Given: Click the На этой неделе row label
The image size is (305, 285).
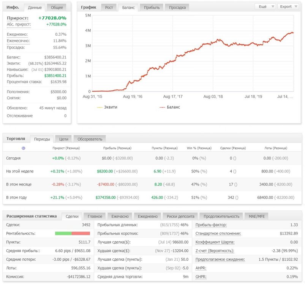Looking at the screenshot, I should [x=20, y=171].
